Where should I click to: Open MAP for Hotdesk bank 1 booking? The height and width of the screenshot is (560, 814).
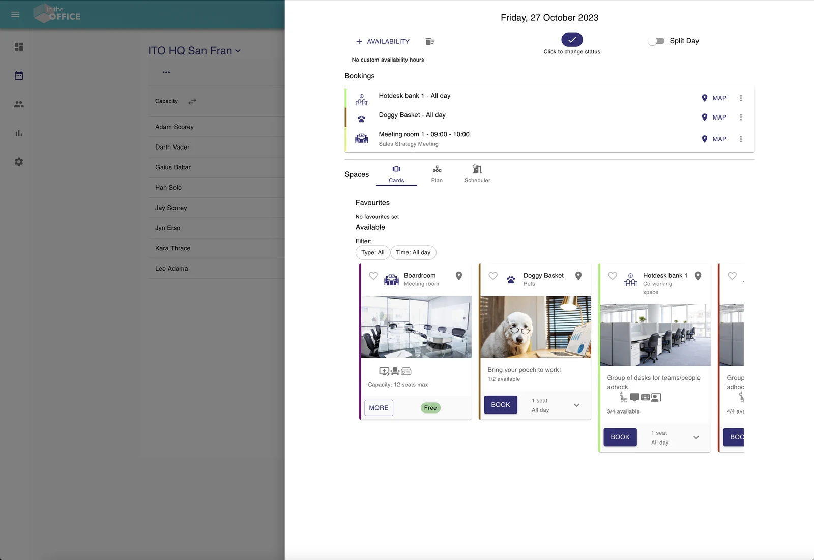(714, 98)
